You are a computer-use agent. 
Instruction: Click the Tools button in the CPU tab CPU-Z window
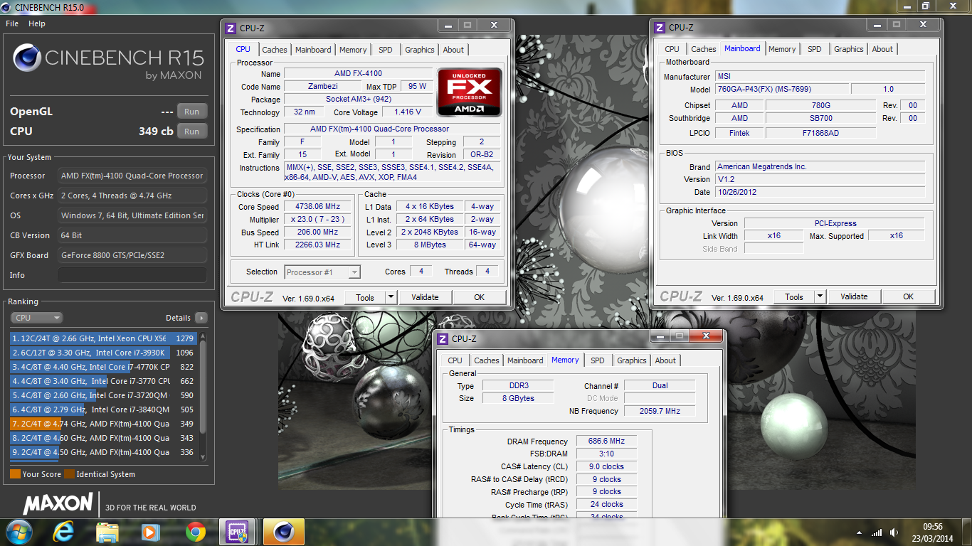click(x=365, y=297)
